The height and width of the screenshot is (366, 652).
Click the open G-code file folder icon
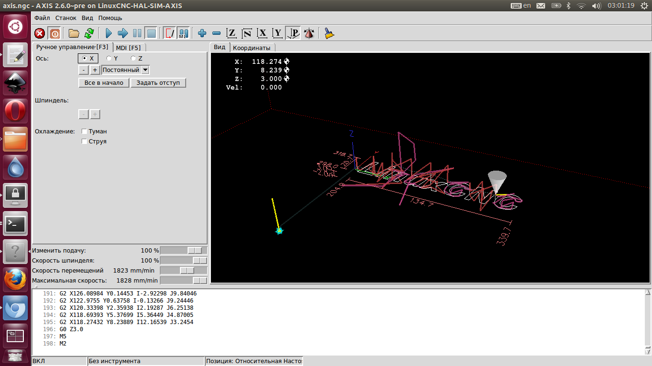(x=74, y=33)
